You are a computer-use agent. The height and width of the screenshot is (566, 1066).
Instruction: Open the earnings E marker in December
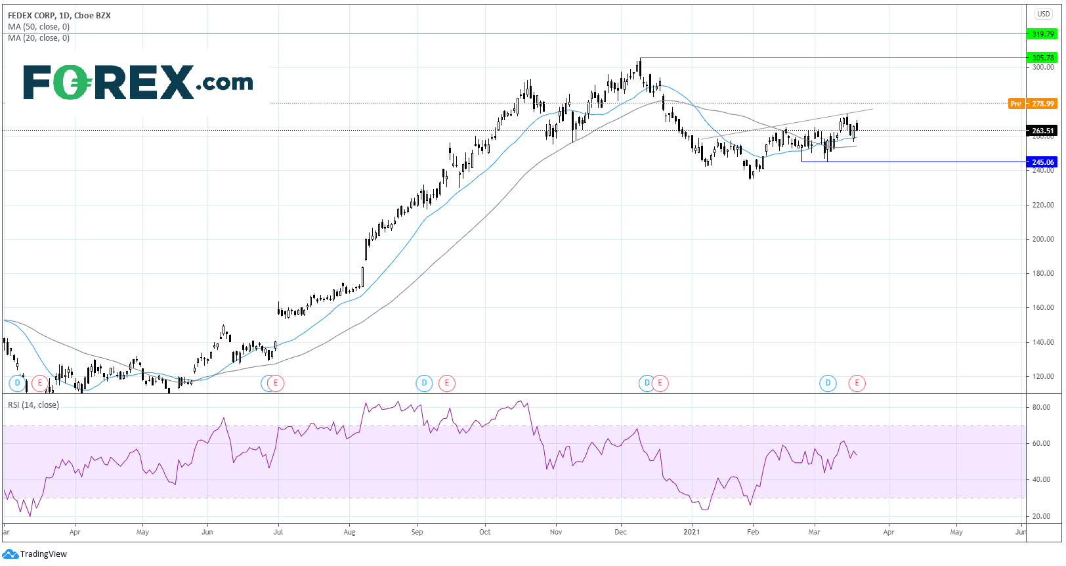point(660,383)
